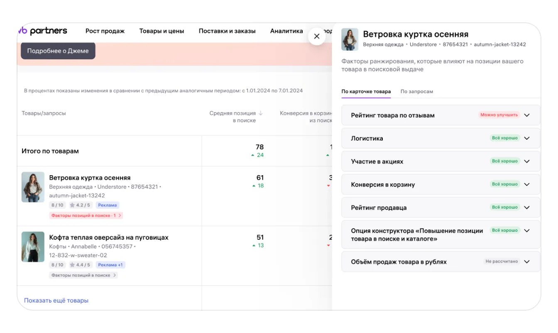Switch to the По запросам tab
558x333 pixels.
pyautogui.click(x=416, y=92)
